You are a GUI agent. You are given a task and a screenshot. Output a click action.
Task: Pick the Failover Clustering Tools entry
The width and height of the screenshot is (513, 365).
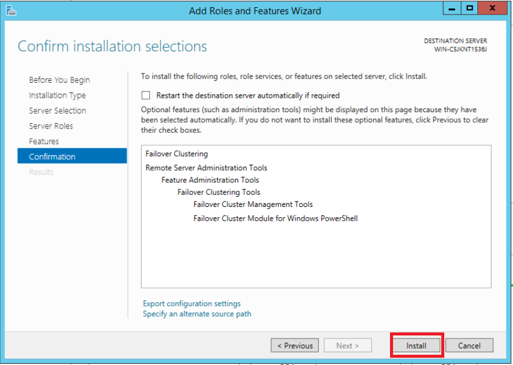[x=219, y=192]
